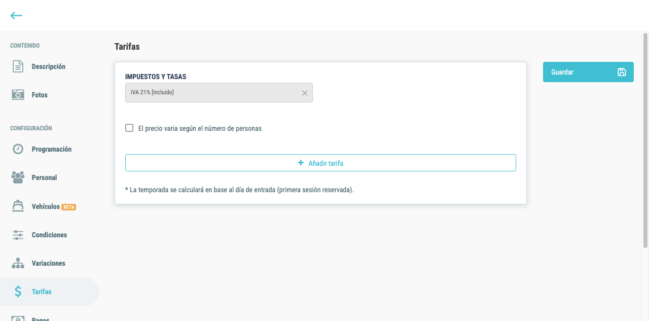Image resolution: width=649 pixels, height=321 pixels.
Task: Enable price varies by number of people
Action: 129,128
